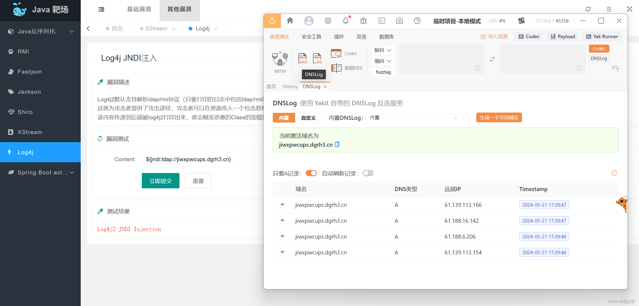The image size is (639, 306).
Task: Open the 解码 decode dropdown
Action: pos(383,50)
